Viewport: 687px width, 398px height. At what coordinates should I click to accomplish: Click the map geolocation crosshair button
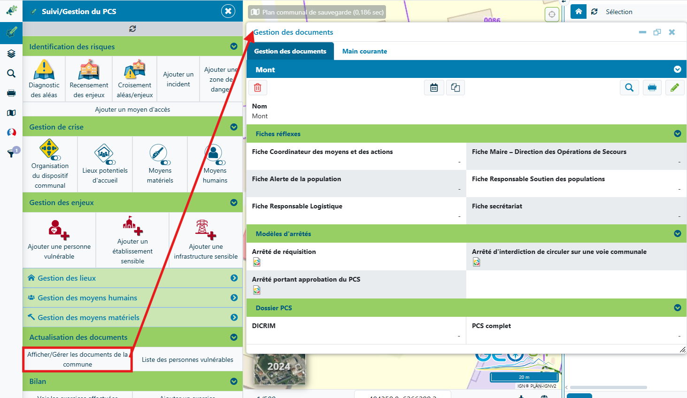552,14
